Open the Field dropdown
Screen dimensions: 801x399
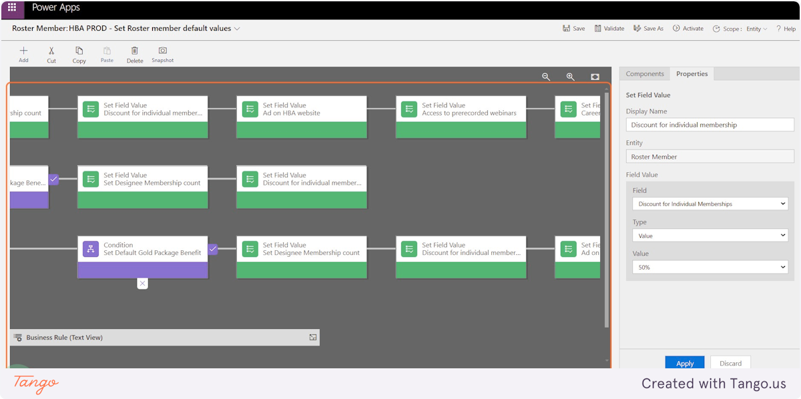[x=710, y=204]
